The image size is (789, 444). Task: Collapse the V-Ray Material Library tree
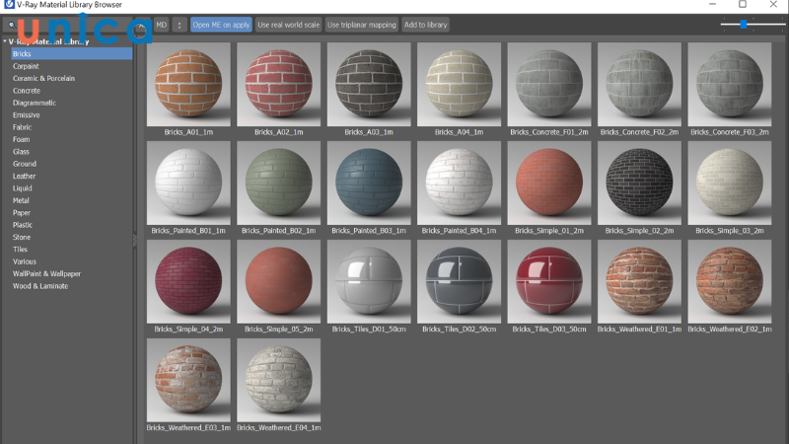[x=4, y=41]
